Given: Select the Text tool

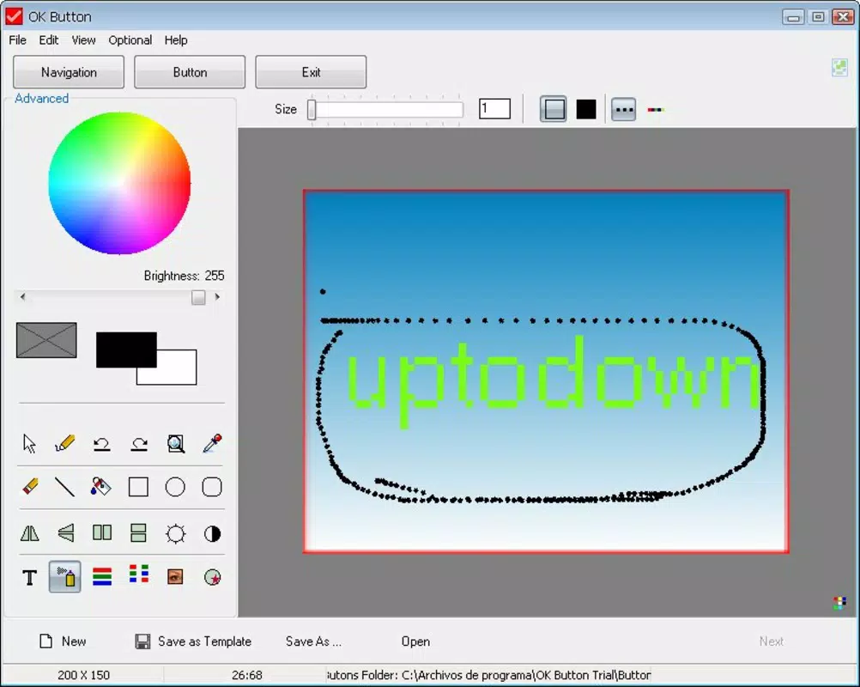Looking at the screenshot, I should pos(30,577).
